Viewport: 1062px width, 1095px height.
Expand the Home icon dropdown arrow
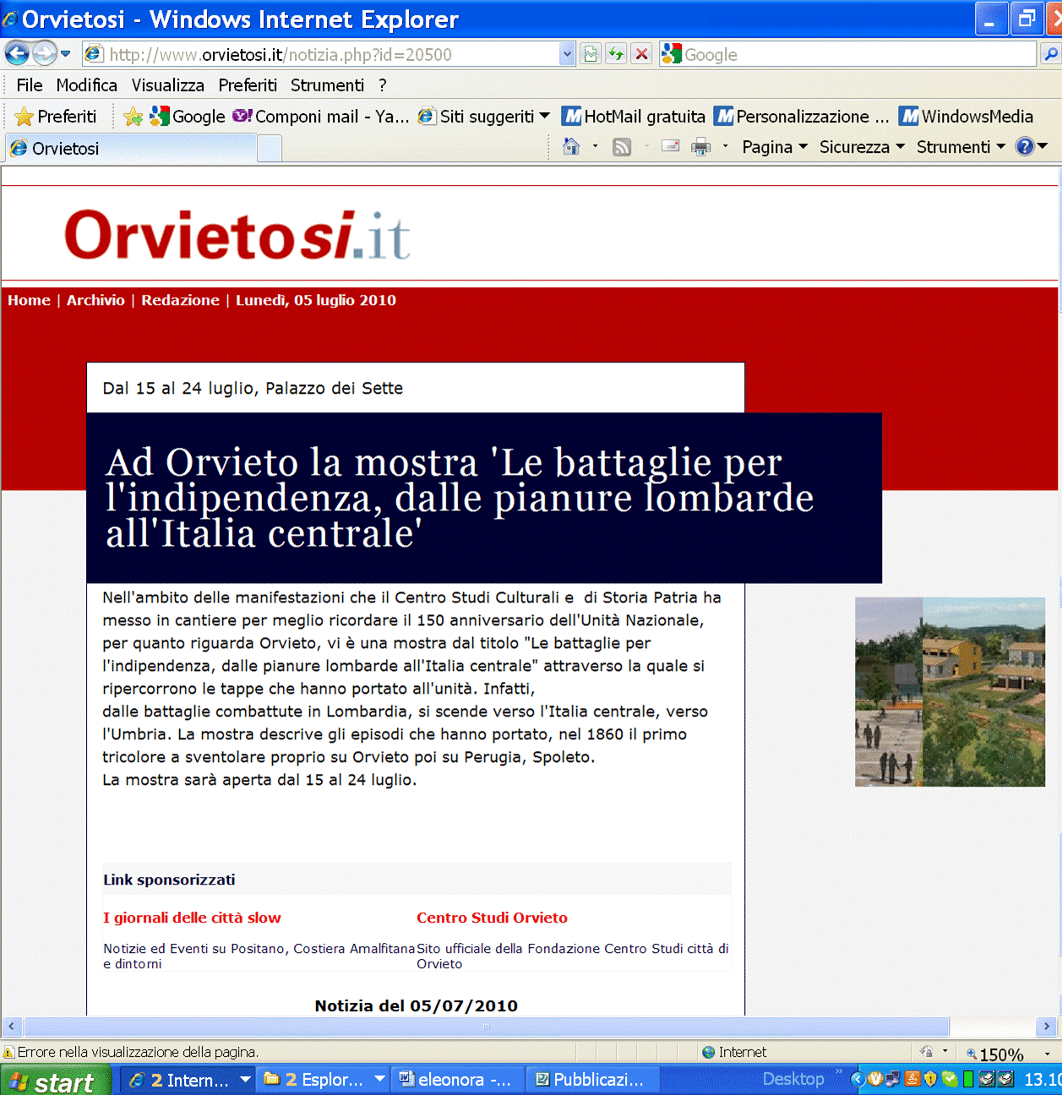pyautogui.click(x=595, y=147)
